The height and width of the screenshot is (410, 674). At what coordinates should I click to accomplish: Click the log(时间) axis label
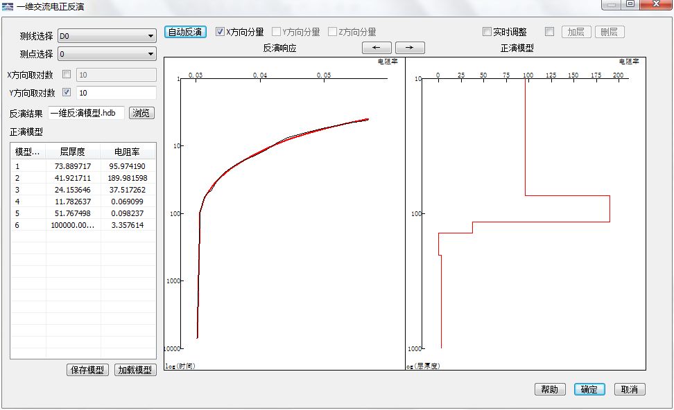(180, 366)
